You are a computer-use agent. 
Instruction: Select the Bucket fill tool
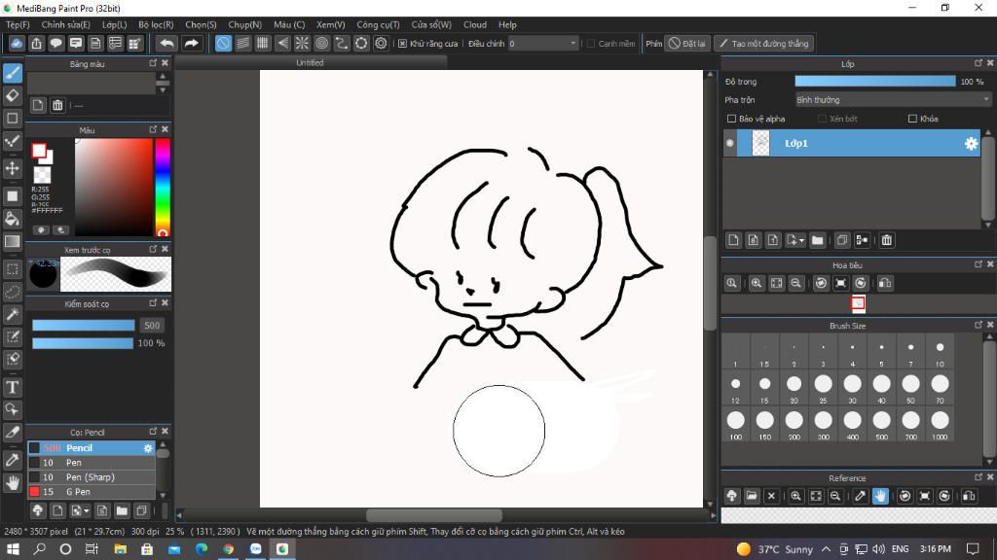[13, 219]
